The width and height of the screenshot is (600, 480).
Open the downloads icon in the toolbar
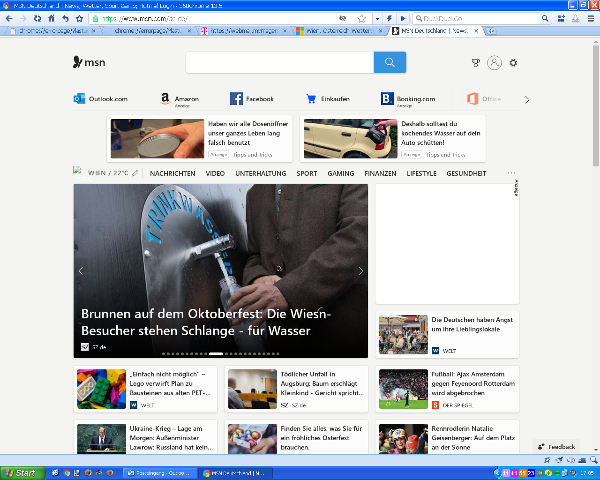[576, 19]
